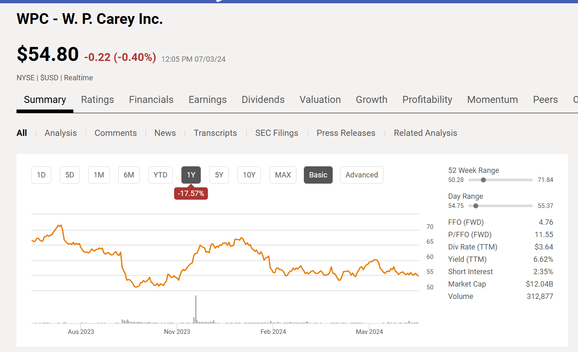Click the -0.22 (-0.40%) change text

(x=120, y=57)
